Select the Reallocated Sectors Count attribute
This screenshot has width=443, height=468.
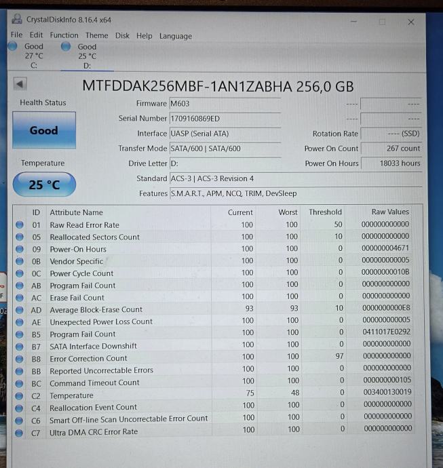[214, 237]
